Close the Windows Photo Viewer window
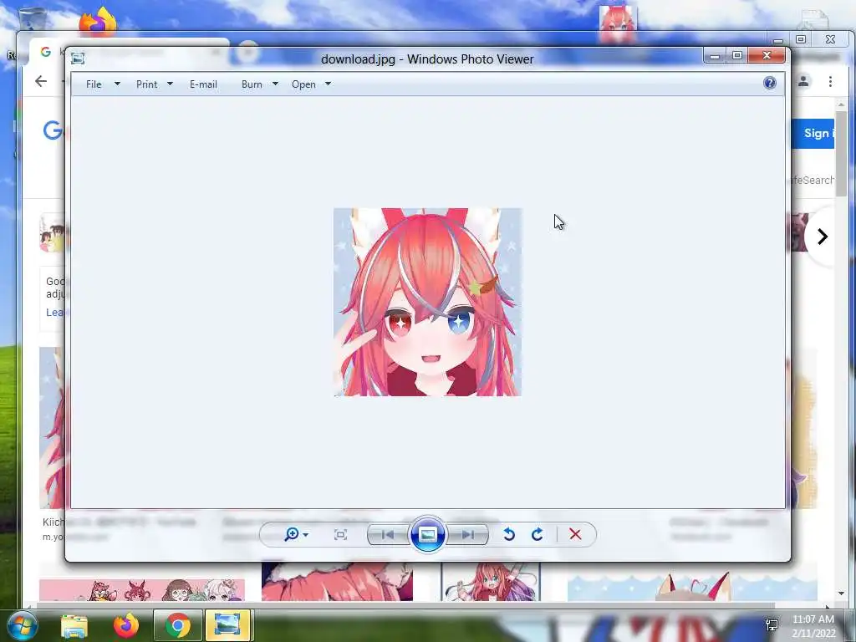The image size is (856, 642). [x=767, y=56]
